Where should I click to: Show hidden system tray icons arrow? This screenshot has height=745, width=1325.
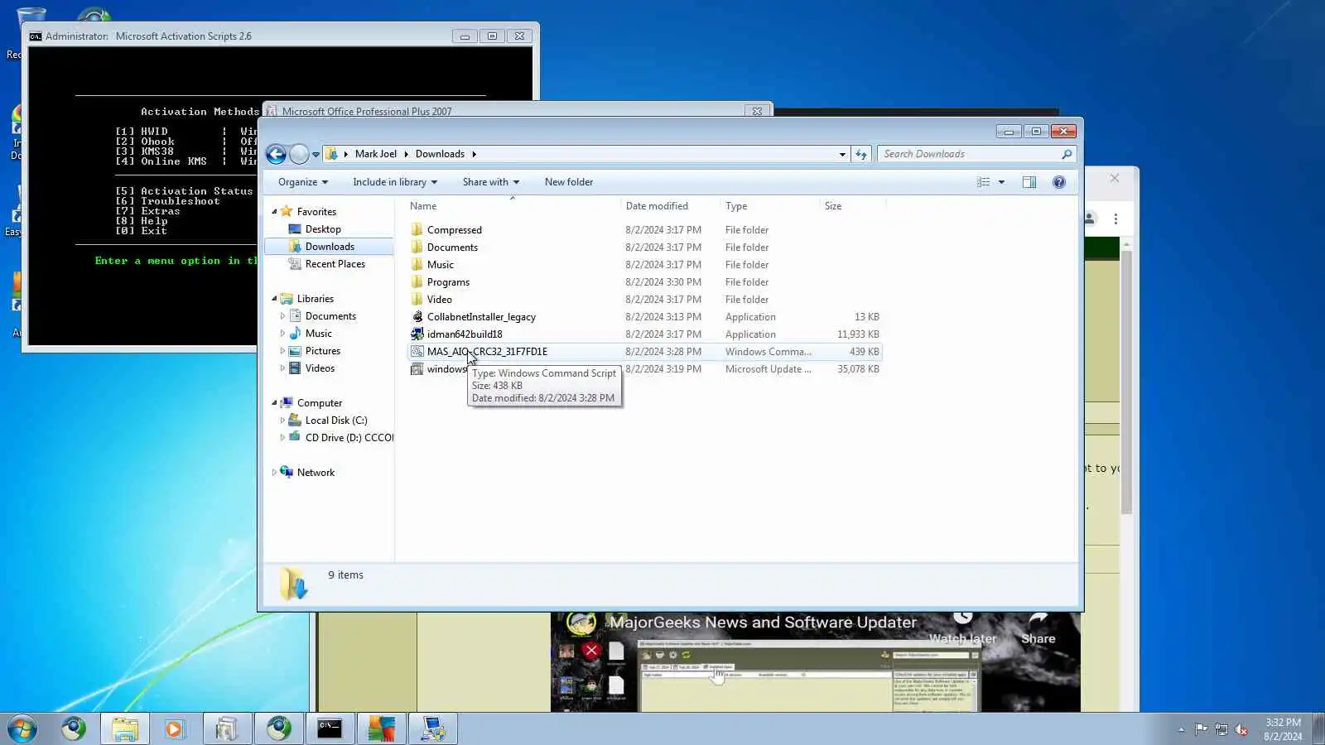pos(1181,729)
